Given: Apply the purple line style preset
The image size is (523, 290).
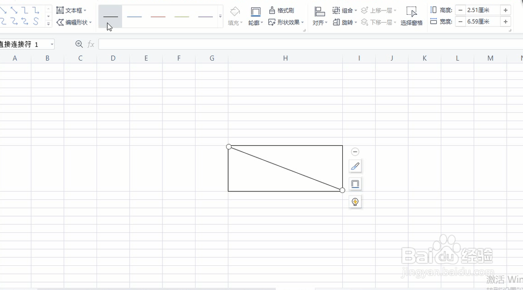Looking at the screenshot, I should click(205, 16).
